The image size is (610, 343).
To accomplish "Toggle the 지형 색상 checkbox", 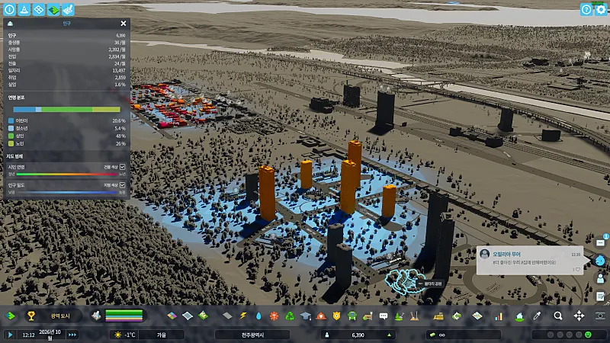I will click(x=123, y=185).
